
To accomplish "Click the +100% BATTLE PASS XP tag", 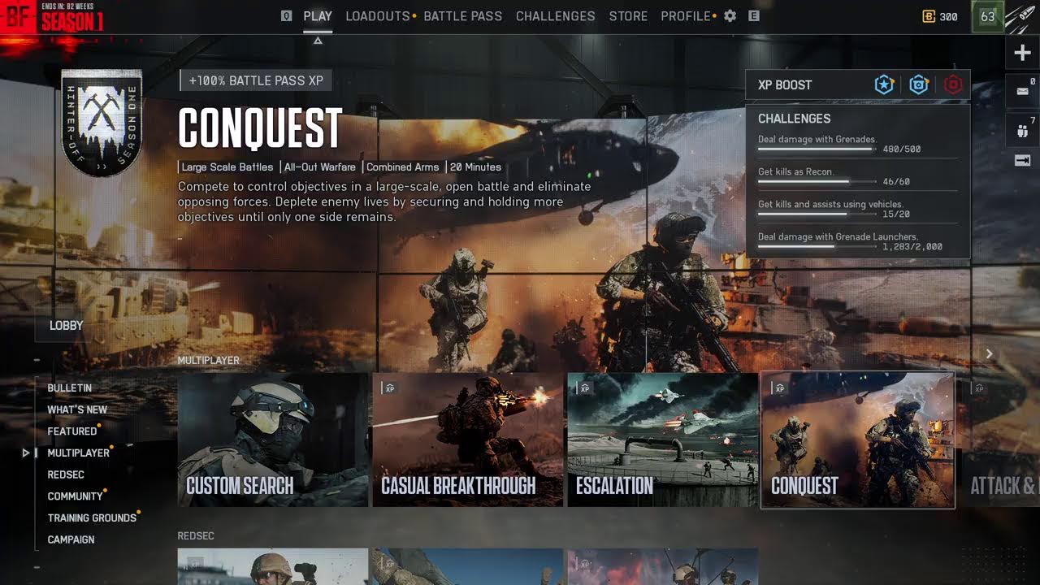I will pos(256,81).
